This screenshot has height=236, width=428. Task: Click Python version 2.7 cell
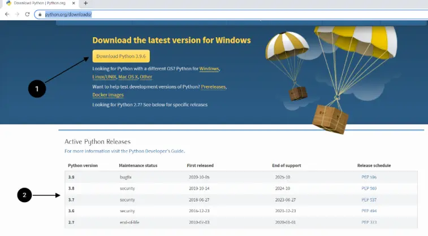[x=71, y=222]
